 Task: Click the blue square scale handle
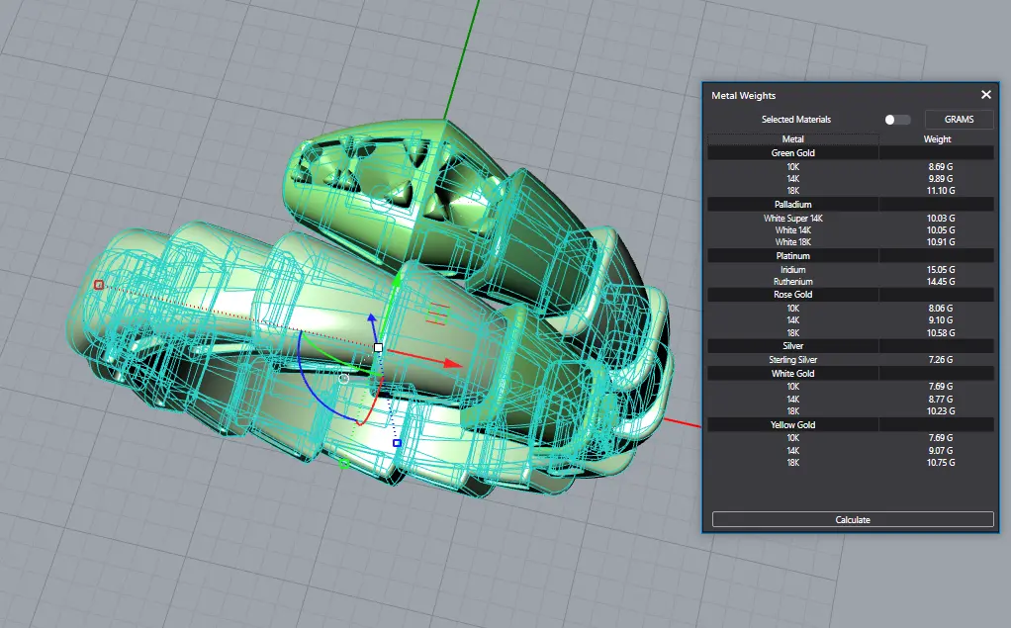click(397, 443)
